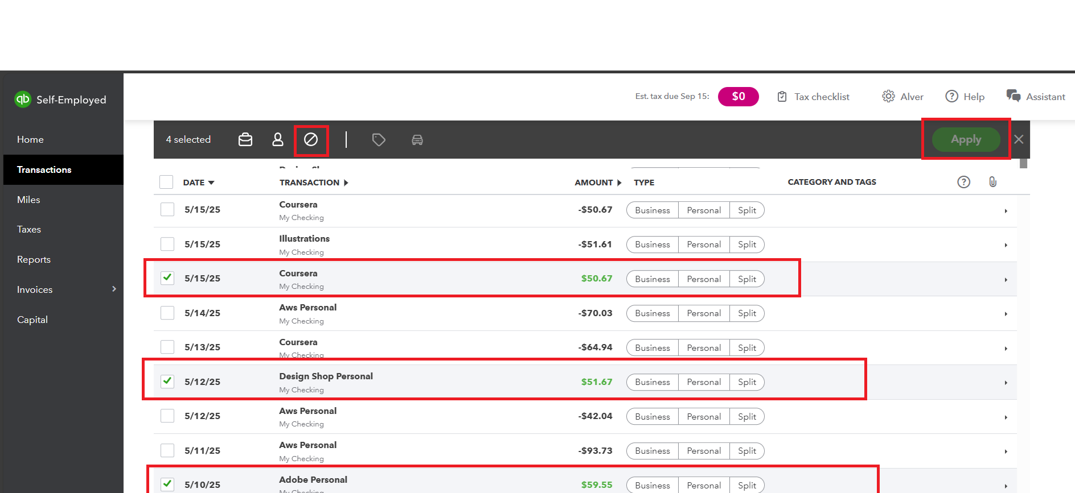
Task: Mark selected as Personal person icon
Action: click(x=278, y=139)
